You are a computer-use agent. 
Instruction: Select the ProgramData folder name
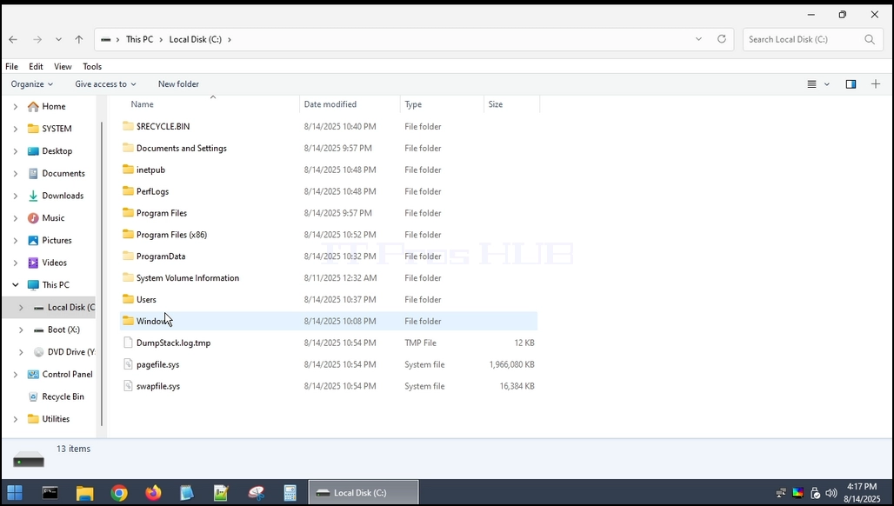click(161, 256)
